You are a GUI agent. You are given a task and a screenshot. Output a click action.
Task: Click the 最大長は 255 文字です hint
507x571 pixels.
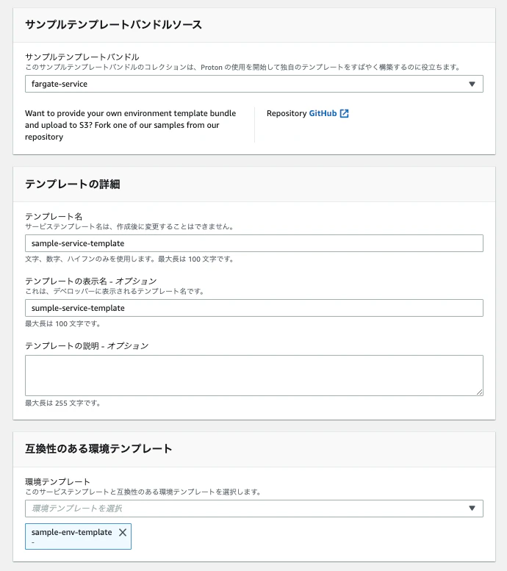coord(62,403)
